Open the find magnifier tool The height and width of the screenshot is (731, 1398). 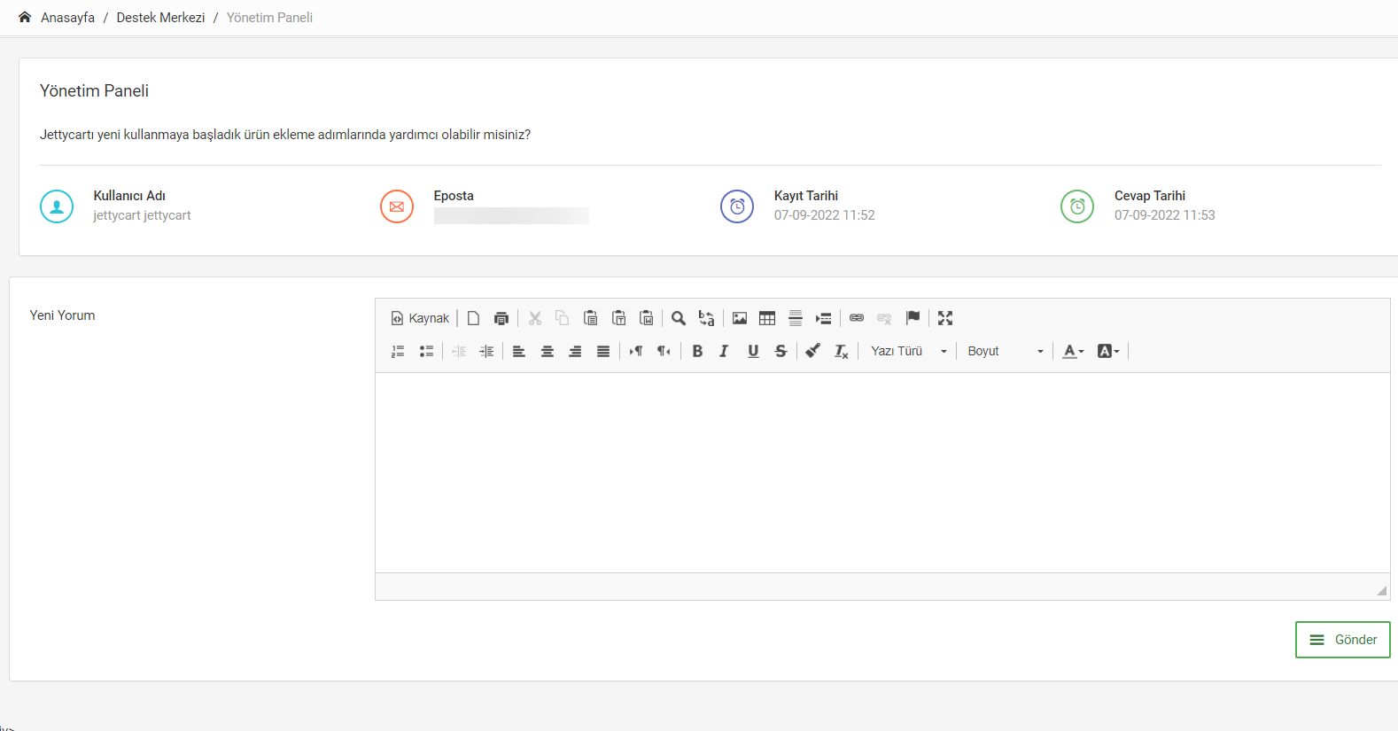pos(679,318)
